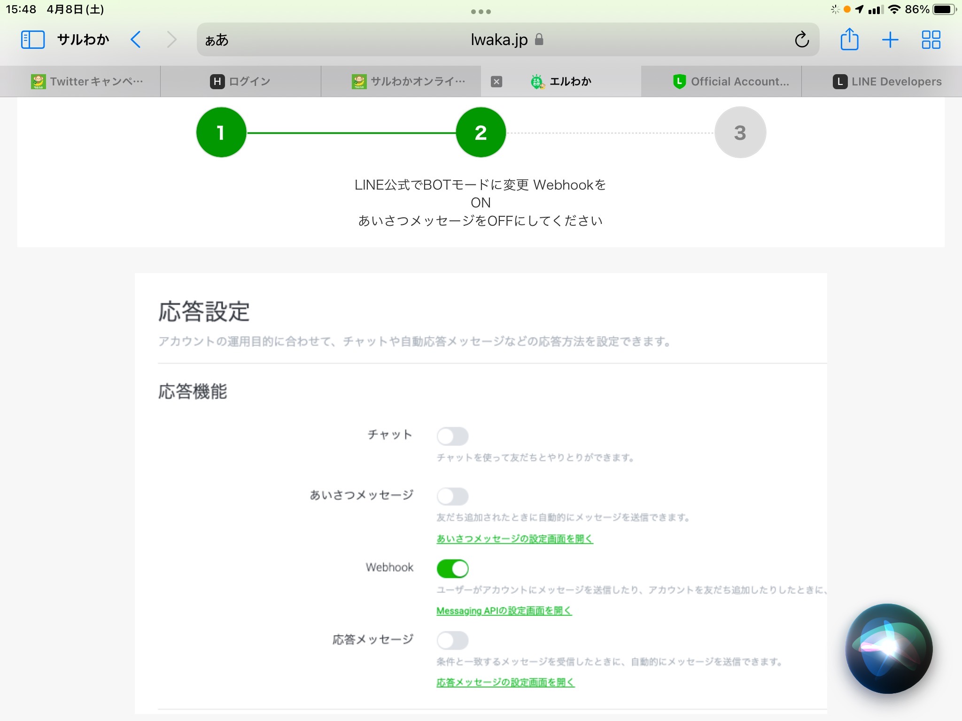Image resolution: width=962 pixels, height=721 pixels.
Task: Tap the cellular signal bars icon
Action: pos(876,9)
